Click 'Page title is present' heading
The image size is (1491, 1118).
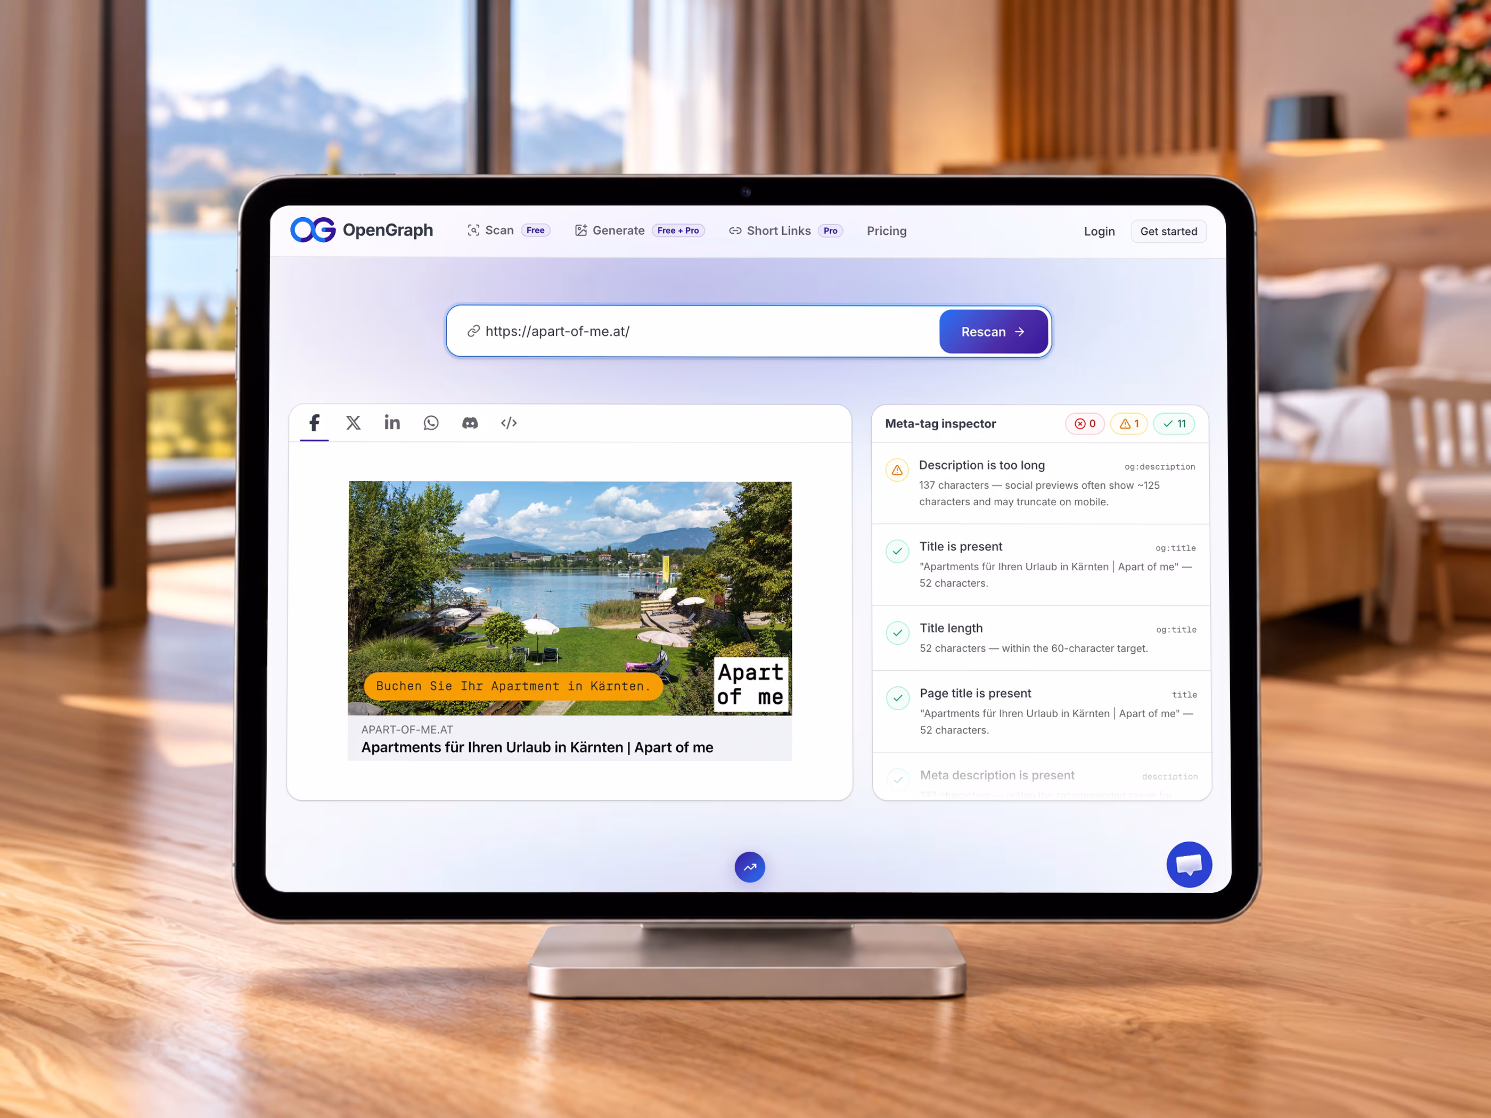[x=976, y=694]
